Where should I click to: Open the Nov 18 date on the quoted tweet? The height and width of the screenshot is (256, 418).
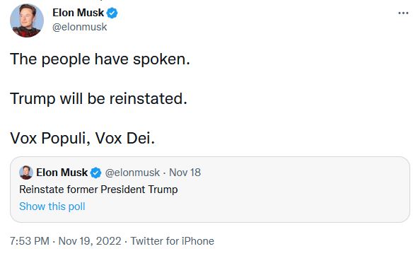pyautogui.click(x=185, y=173)
